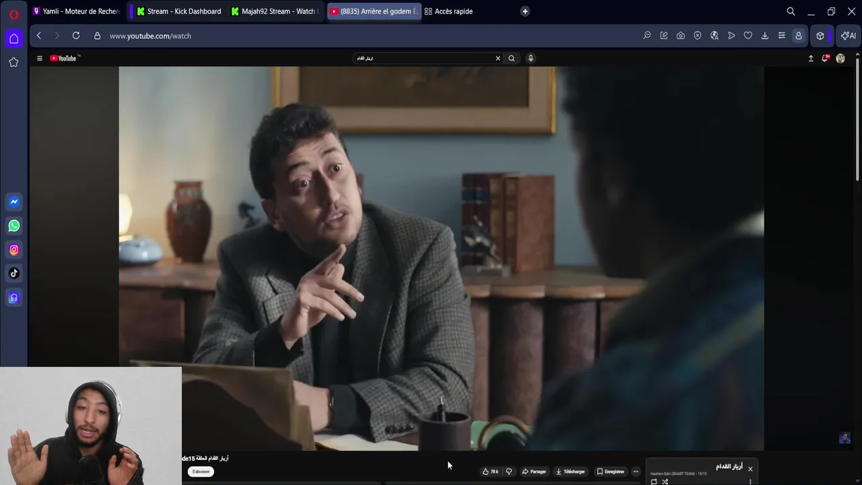862x485 pixels.
Task: Like the video with 78 k
Action: point(491,472)
